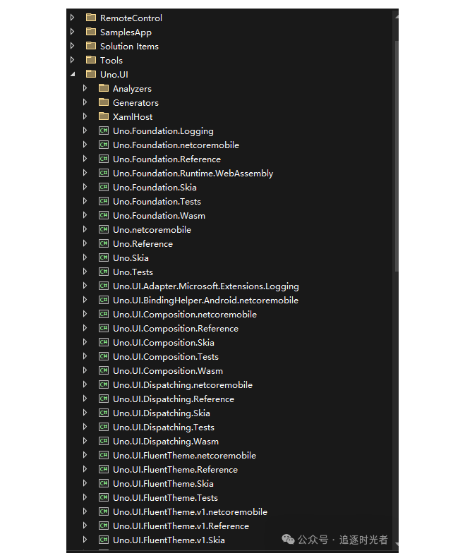The image size is (465, 558).
Task: Click the XamlHost folder icon
Action: (x=103, y=116)
